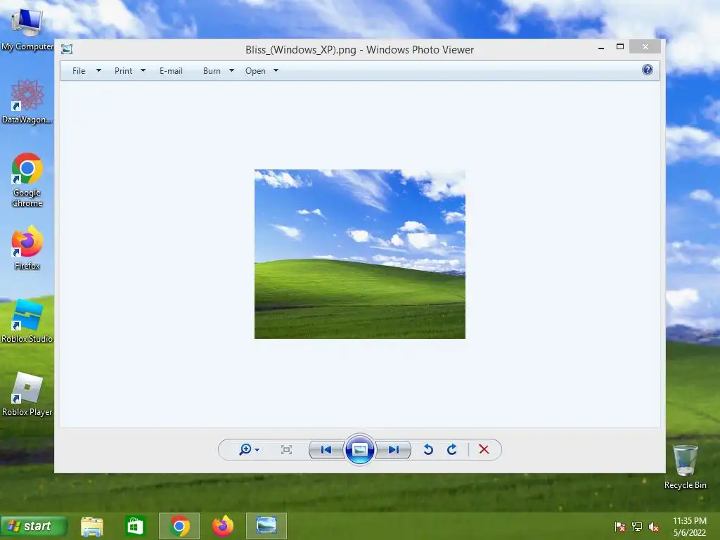Delete the photo with red X
This screenshot has width=720, height=540.
[484, 449]
